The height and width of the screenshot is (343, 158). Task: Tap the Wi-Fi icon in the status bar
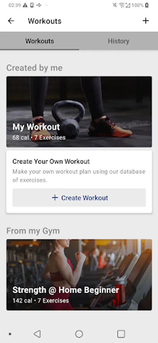(122, 5)
